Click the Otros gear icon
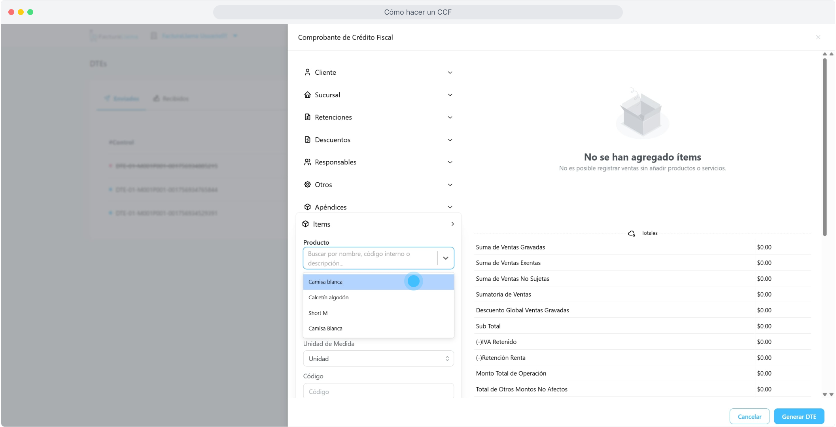Viewport: 836px width, 427px height. pos(307,185)
